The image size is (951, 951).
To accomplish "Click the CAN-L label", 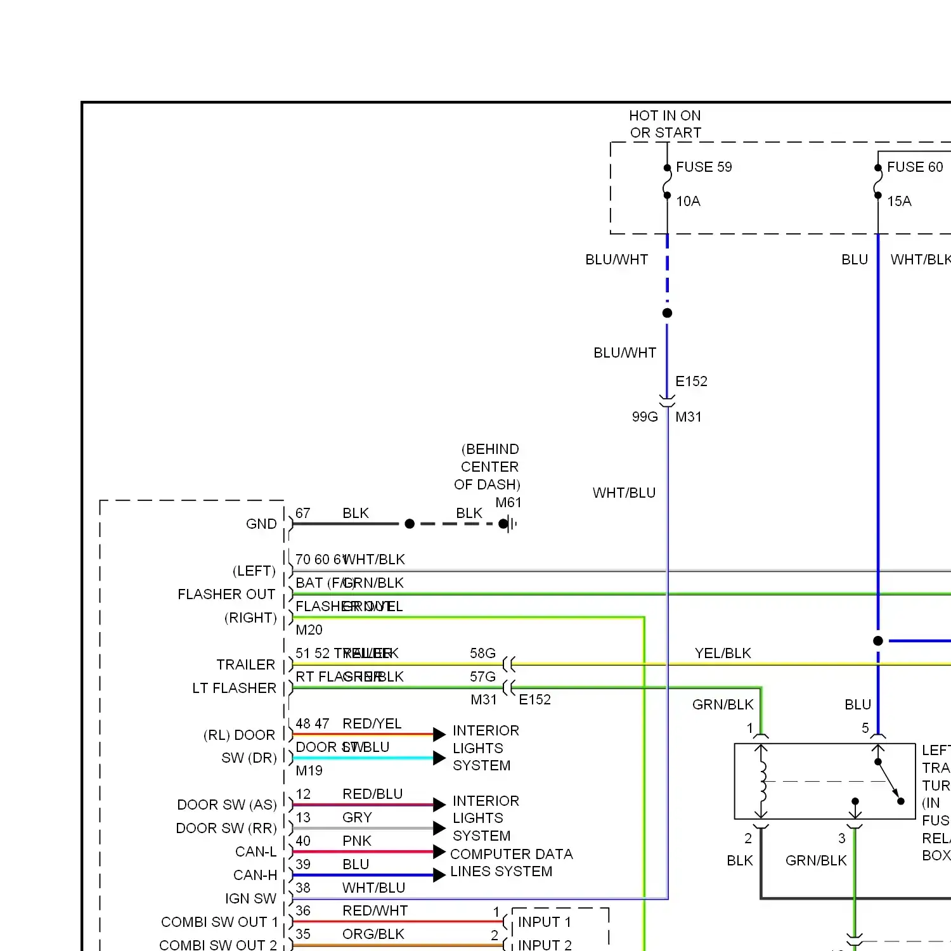I will [256, 851].
